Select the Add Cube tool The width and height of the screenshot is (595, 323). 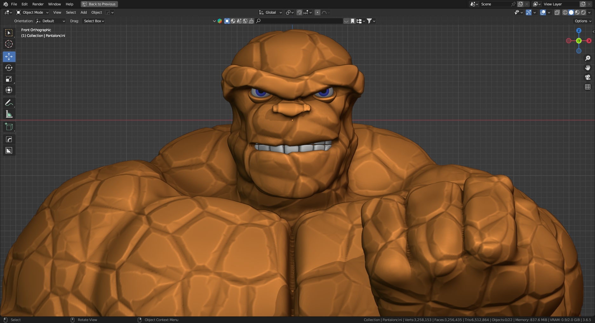9,127
